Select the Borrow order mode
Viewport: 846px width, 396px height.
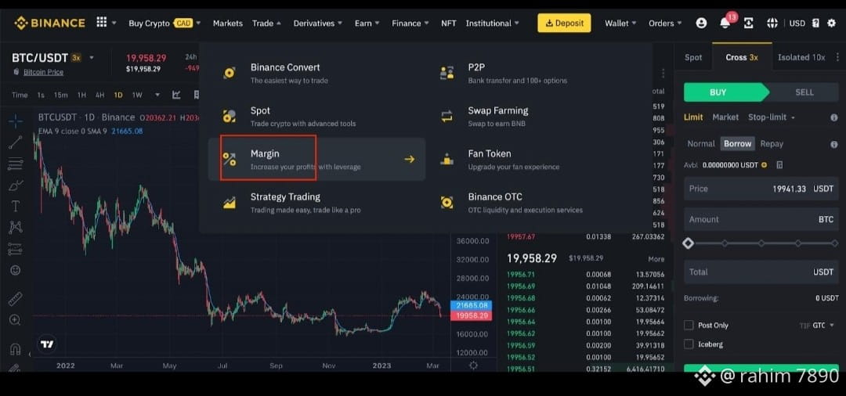738,144
